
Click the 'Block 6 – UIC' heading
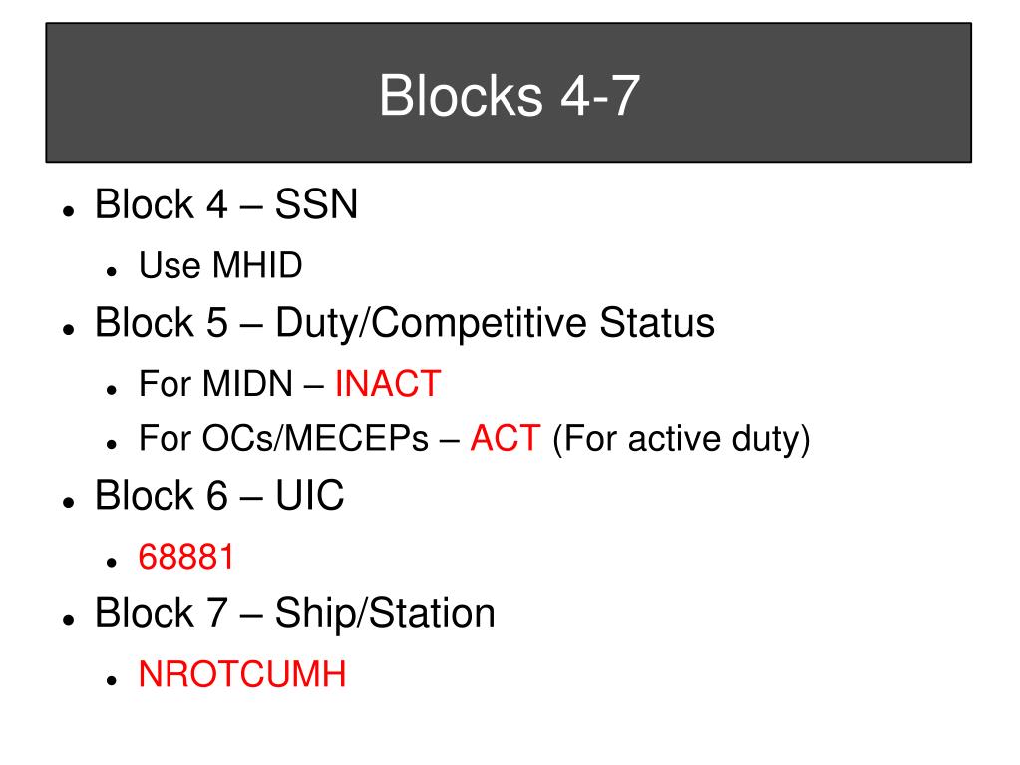[219, 495]
